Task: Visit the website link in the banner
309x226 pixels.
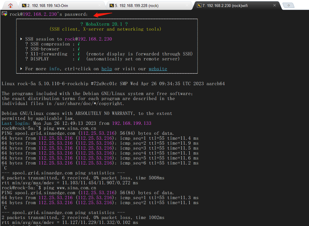Action: [x=158, y=69]
